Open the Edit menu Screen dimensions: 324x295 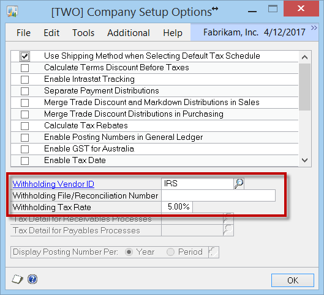pos(51,33)
